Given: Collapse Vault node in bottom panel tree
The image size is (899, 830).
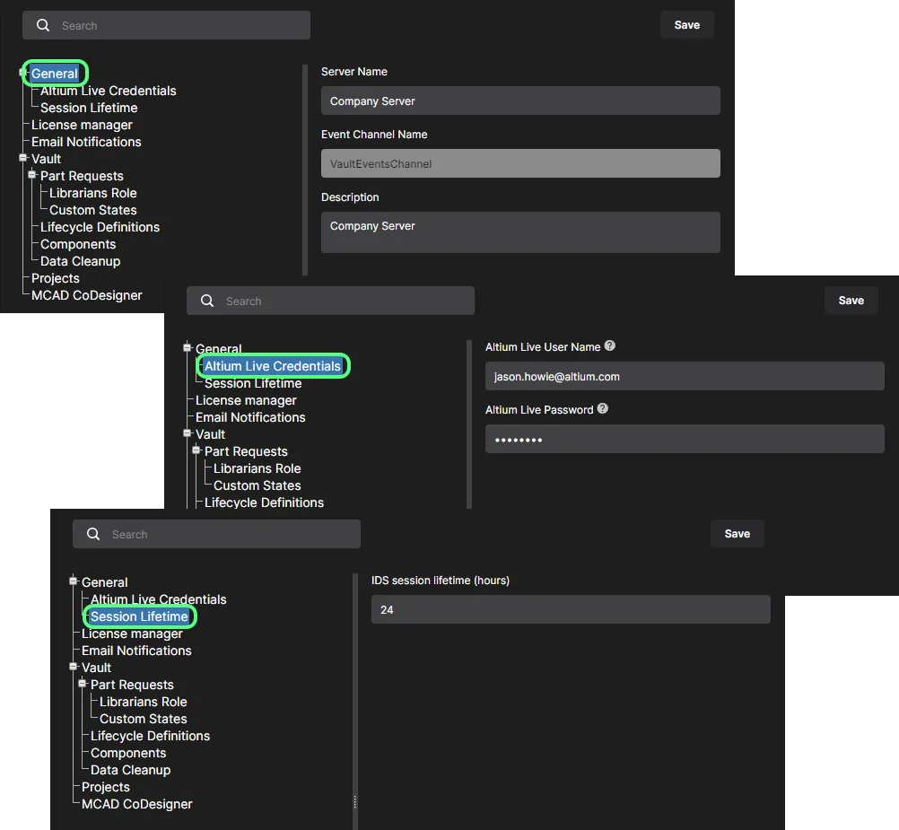Looking at the screenshot, I should (x=73, y=667).
